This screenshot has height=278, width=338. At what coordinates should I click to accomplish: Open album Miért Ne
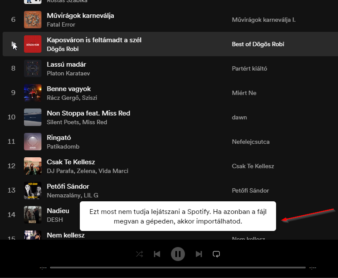[x=244, y=93]
